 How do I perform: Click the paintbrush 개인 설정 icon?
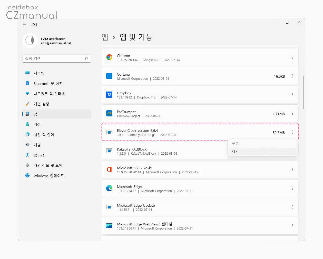click(27, 104)
